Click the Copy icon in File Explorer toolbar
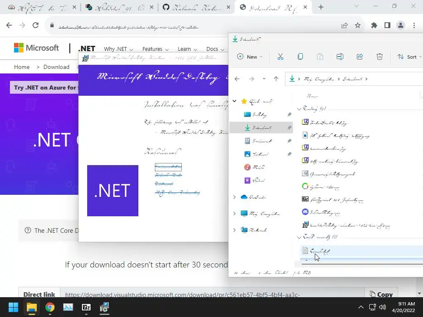 [x=300, y=57]
